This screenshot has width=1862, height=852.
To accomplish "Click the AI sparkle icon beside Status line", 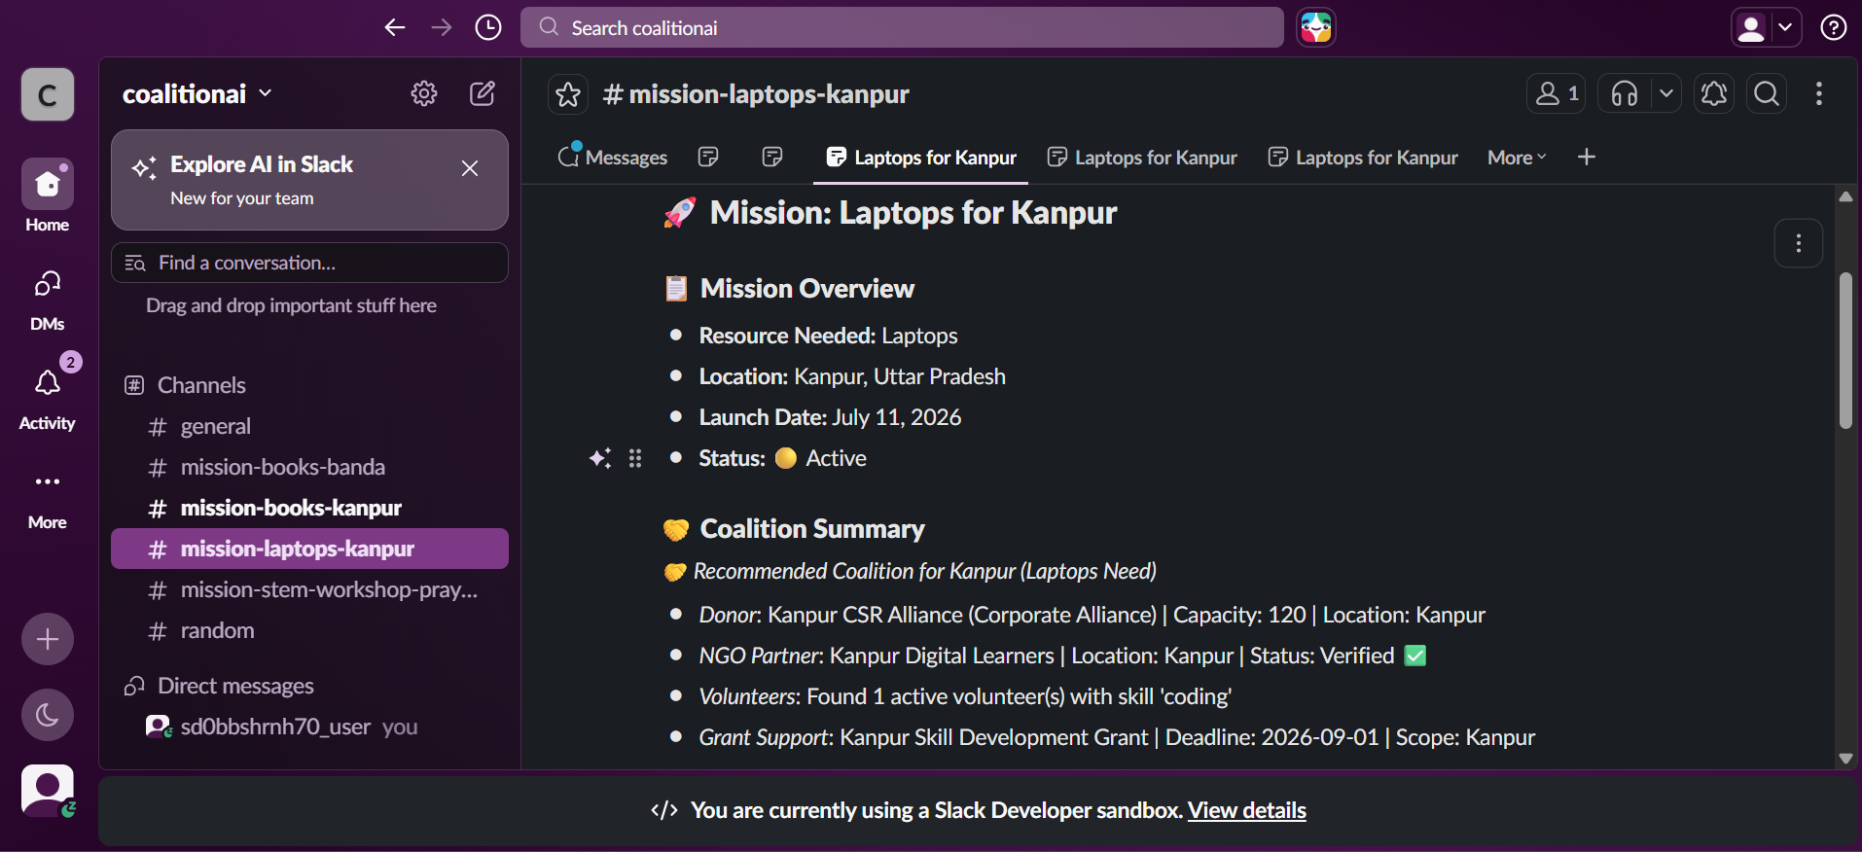I will coord(600,458).
